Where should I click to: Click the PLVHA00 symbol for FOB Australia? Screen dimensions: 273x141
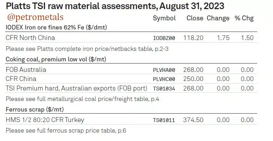(164, 70)
